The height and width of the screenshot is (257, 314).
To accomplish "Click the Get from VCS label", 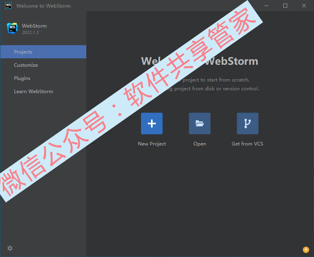I will coord(248,144).
